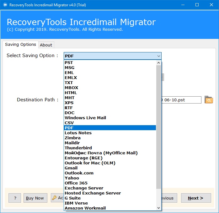219x213 pixels.
Task: Close the Incredimail Migrator window
Action: [x=211, y=5]
